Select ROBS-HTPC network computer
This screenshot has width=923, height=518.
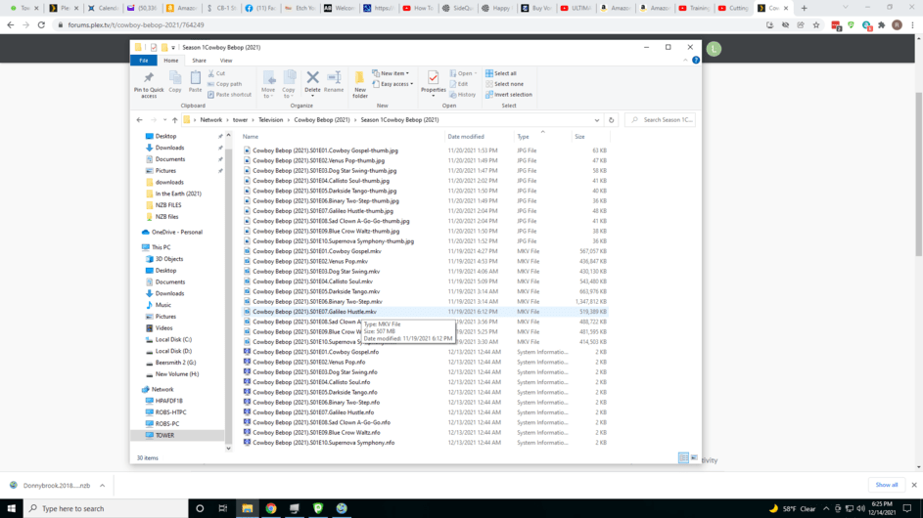[x=170, y=412]
